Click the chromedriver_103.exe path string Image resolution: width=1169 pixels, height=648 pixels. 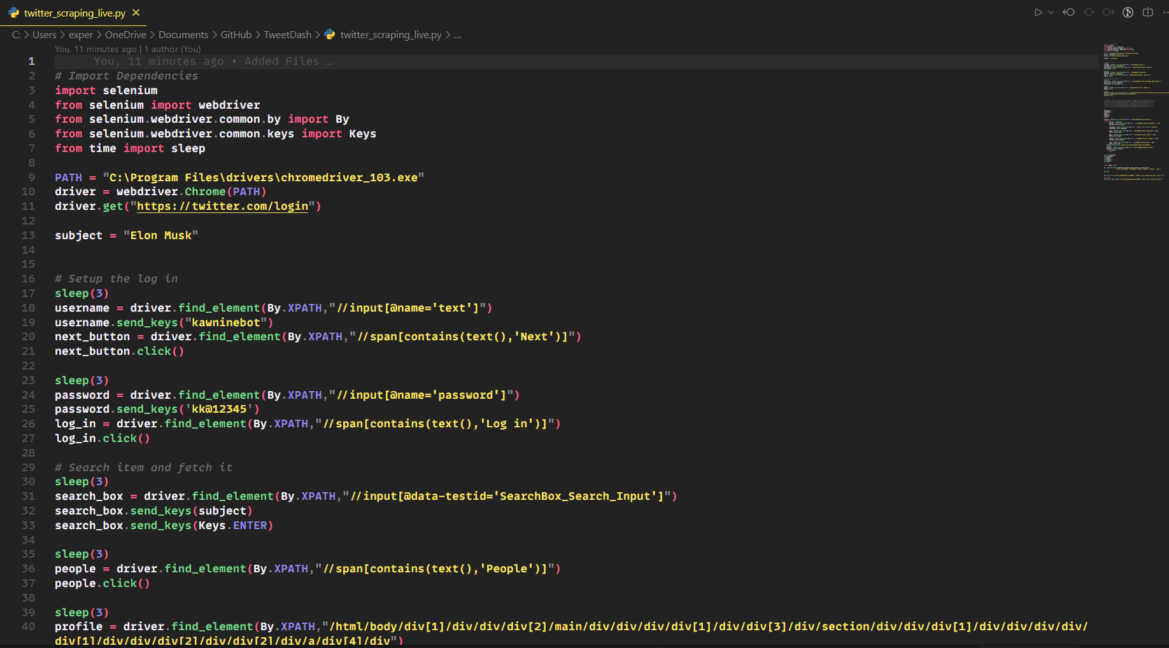264,177
